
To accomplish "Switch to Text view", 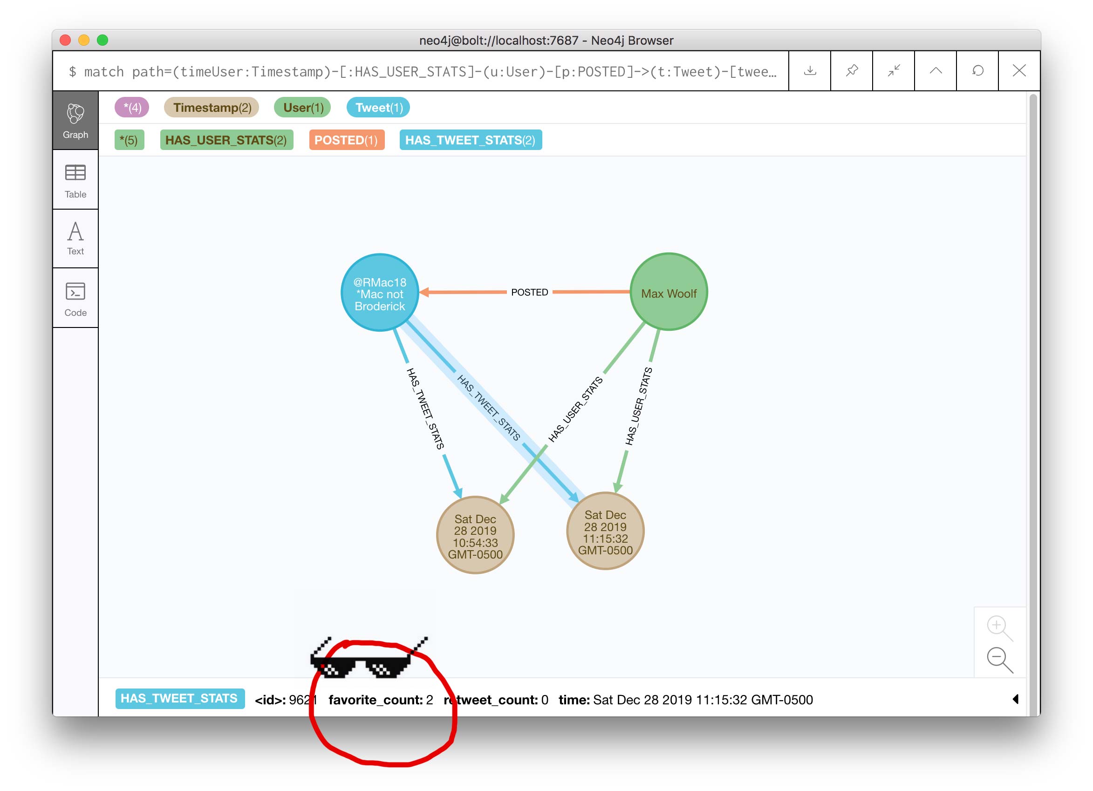I will (x=75, y=239).
